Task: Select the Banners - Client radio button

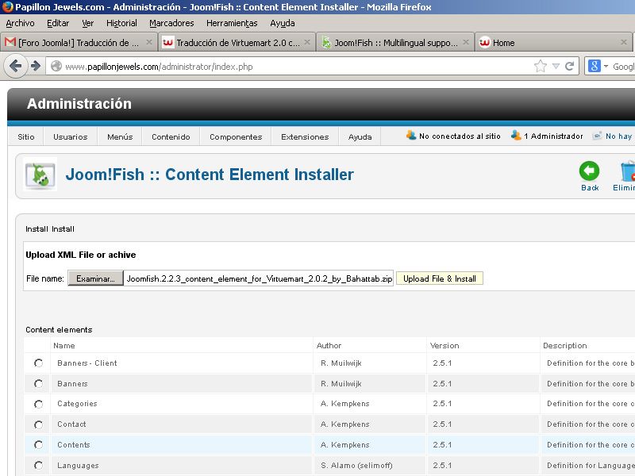Action: tap(38, 363)
